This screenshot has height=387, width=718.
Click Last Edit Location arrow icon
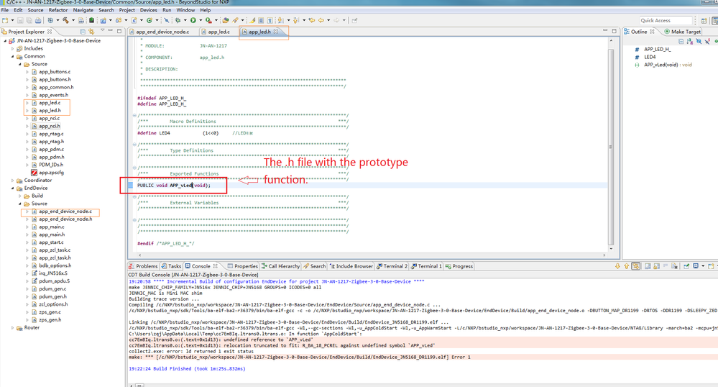(311, 20)
